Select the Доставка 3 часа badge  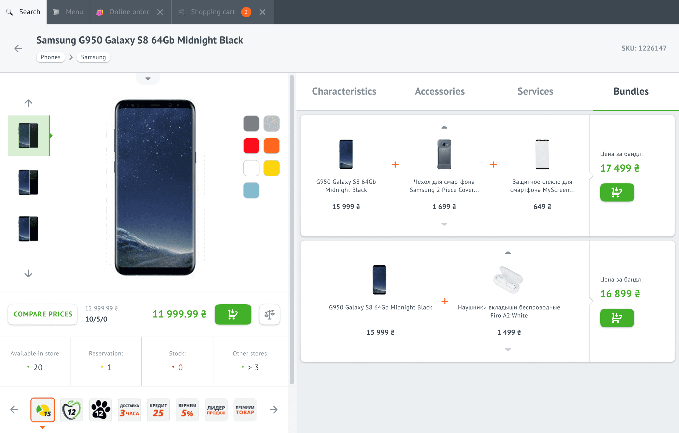pyautogui.click(x=129, y=410)
